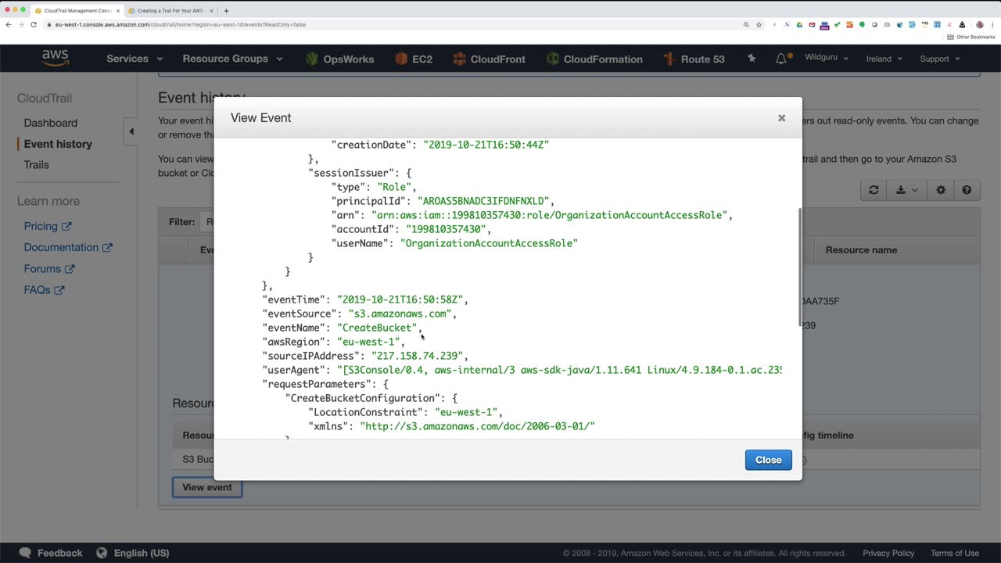
Task: Click the "199810357430" accountId value
Action: coord(446,229)
